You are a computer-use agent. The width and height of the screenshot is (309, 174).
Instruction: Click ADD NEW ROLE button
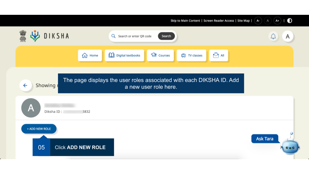point(39,129)
